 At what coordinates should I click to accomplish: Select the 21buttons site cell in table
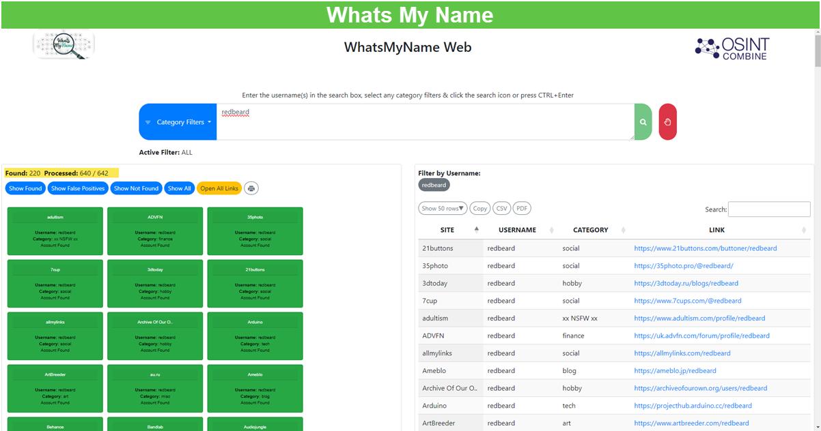tap(451, 248)
